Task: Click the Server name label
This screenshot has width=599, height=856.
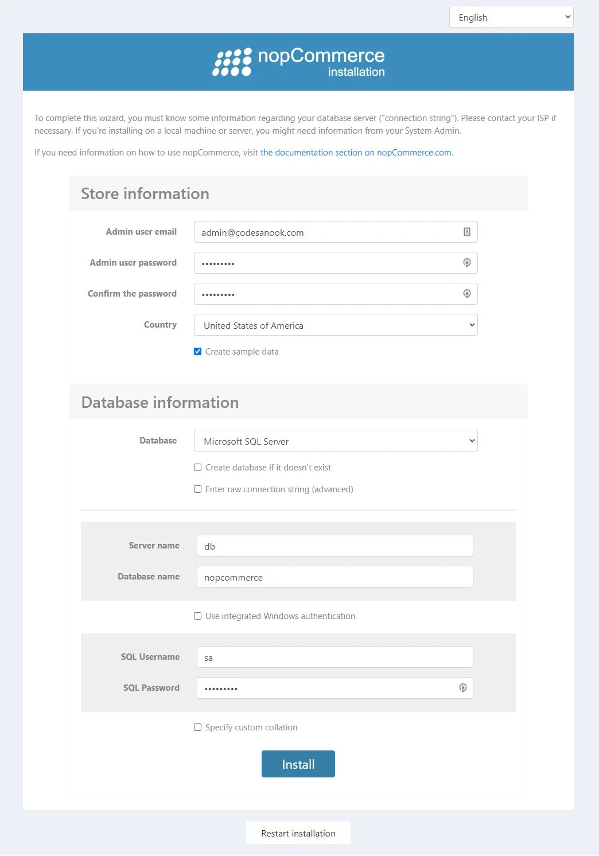Action: click(x=154, y=546)
